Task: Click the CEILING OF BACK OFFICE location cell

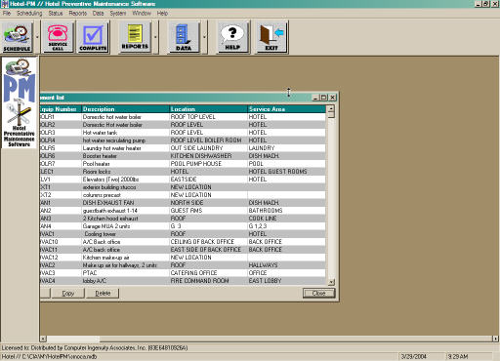Action: [208, 242]
